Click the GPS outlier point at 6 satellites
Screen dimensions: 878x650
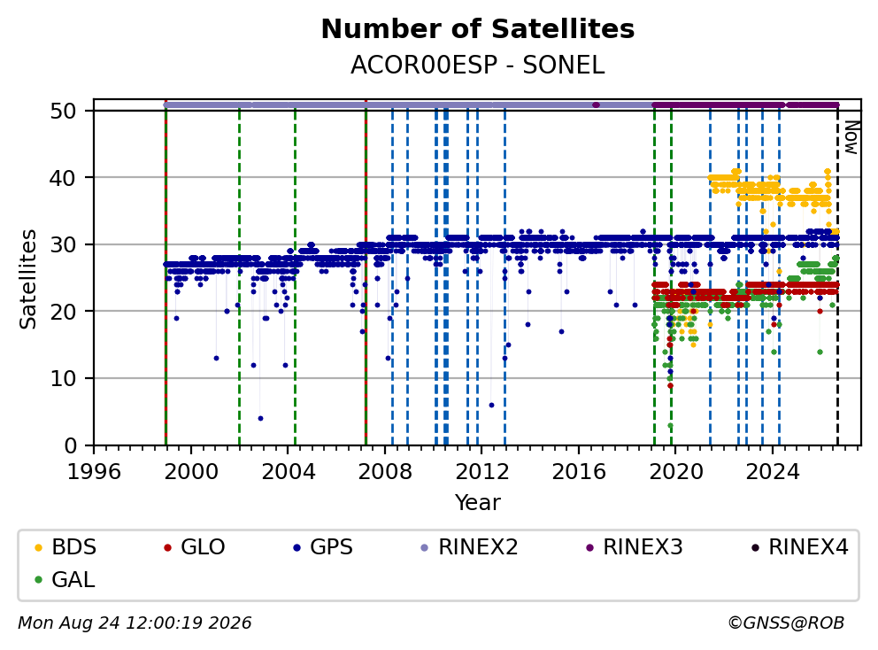pos(491,405)
